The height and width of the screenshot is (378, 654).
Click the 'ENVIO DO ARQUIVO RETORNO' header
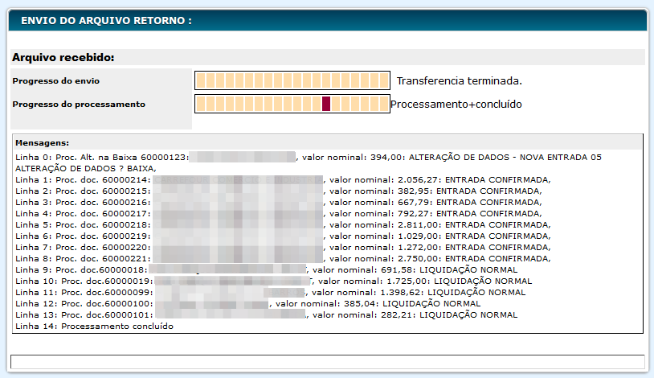point(106,20)
